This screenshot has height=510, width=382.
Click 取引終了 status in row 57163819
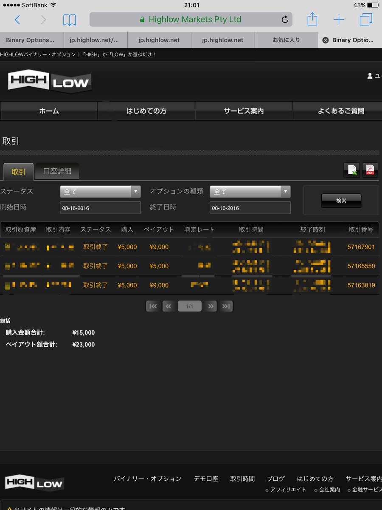pos(95,285)
